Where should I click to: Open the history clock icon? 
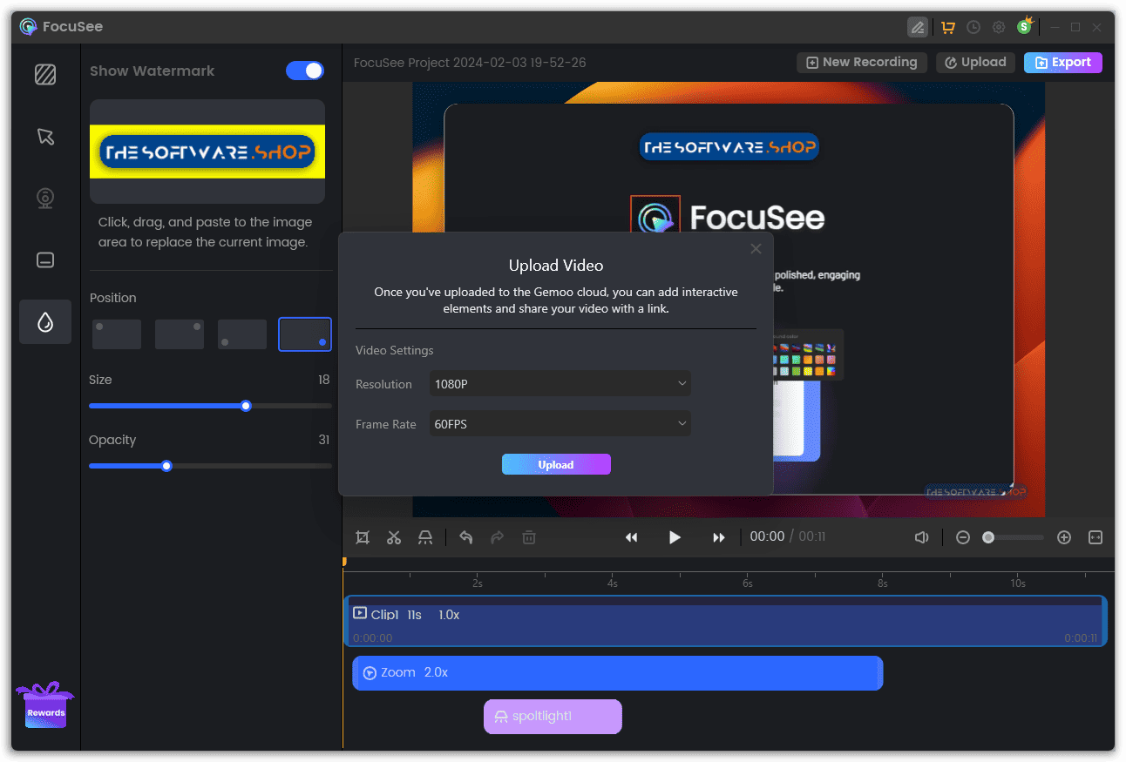click(973, 27)
